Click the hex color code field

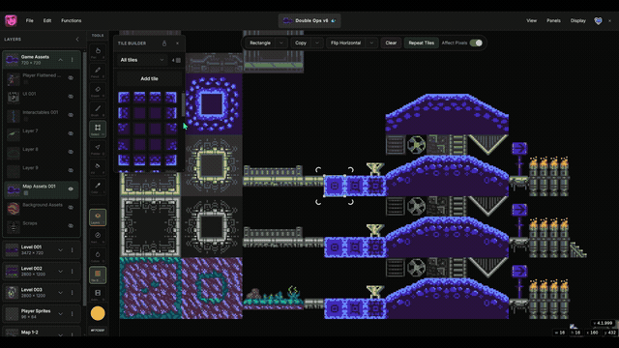[x=98, y=331]
